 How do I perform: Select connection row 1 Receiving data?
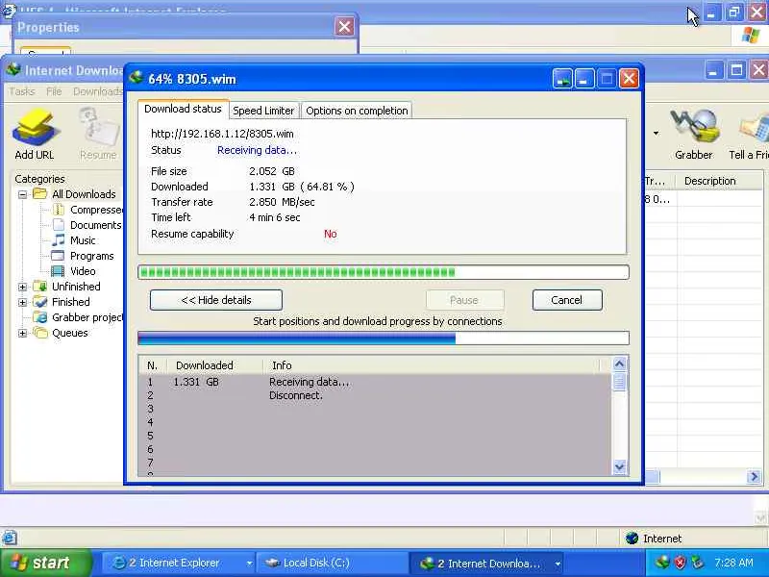click(375, 382)
